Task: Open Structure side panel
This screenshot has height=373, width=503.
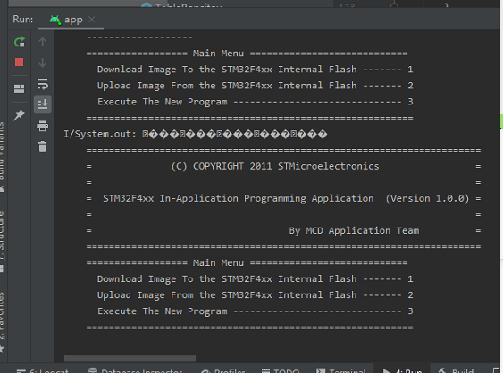Action: [2, 242]
